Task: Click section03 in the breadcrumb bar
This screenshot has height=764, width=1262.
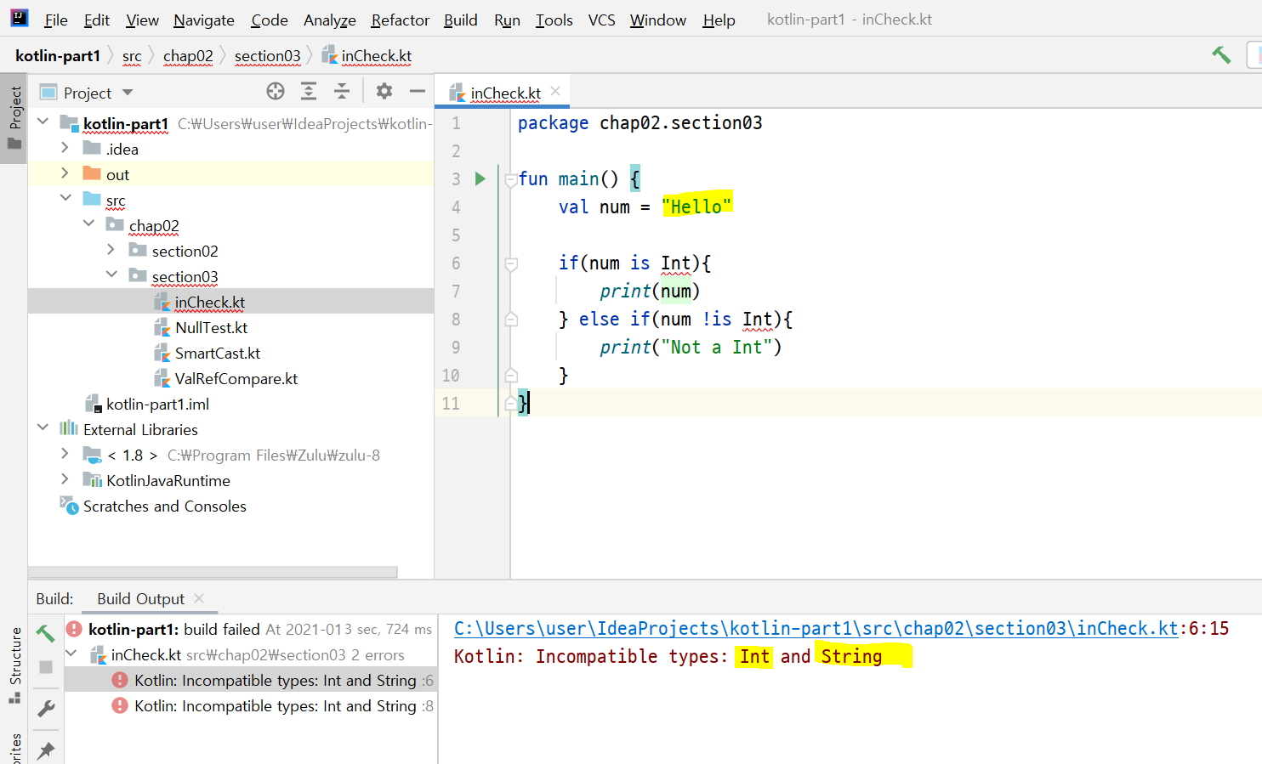Action: coord(268,56)
